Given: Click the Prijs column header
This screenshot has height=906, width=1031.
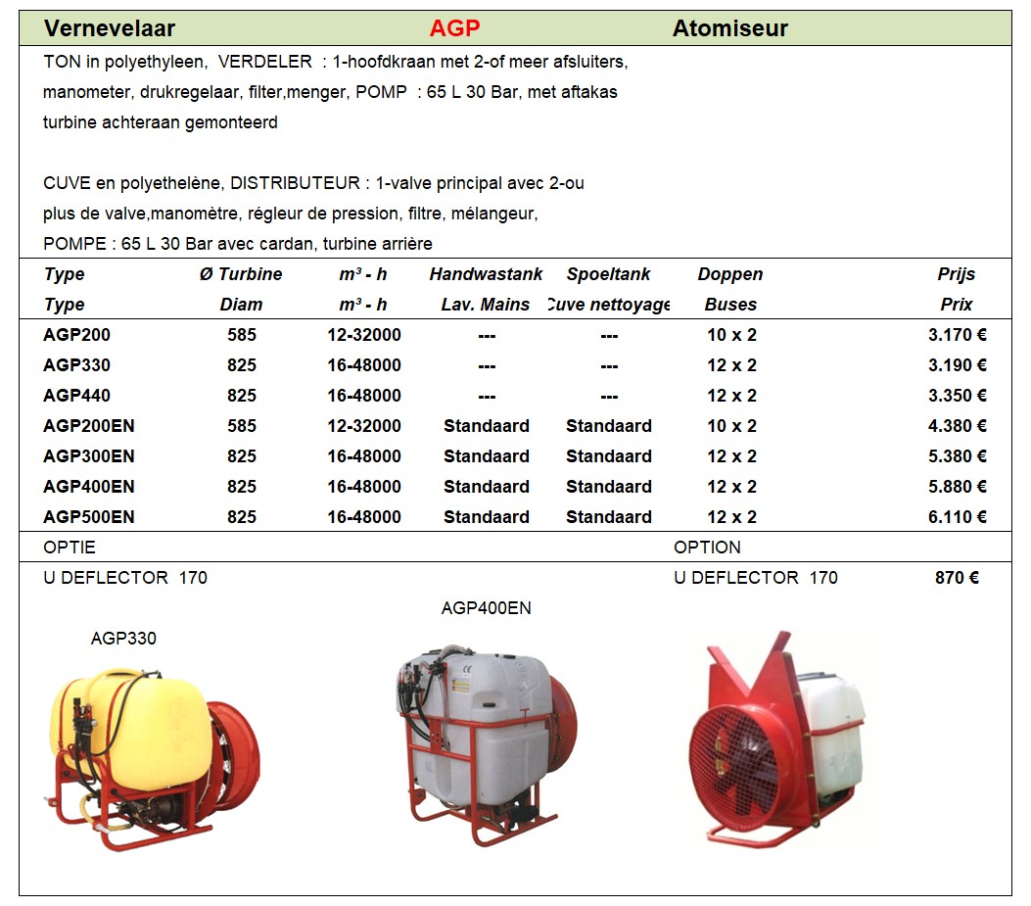Looking at the screenshot, I should (956, 274).
